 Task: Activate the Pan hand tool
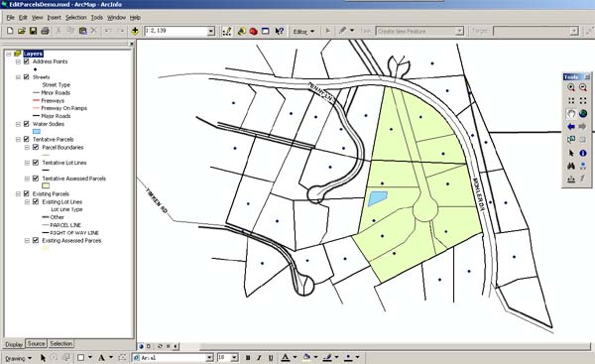pos(571,113)
